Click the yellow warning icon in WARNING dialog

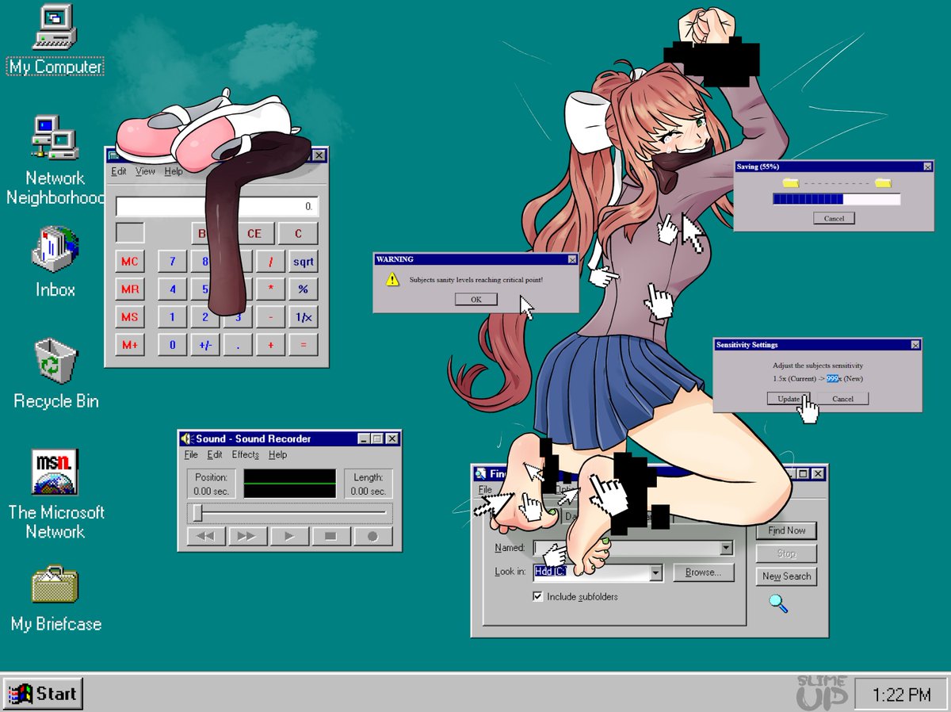pos(391,279)
